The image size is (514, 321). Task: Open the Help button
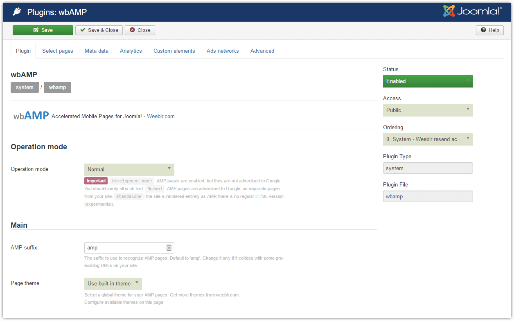[x=490, y=30]
